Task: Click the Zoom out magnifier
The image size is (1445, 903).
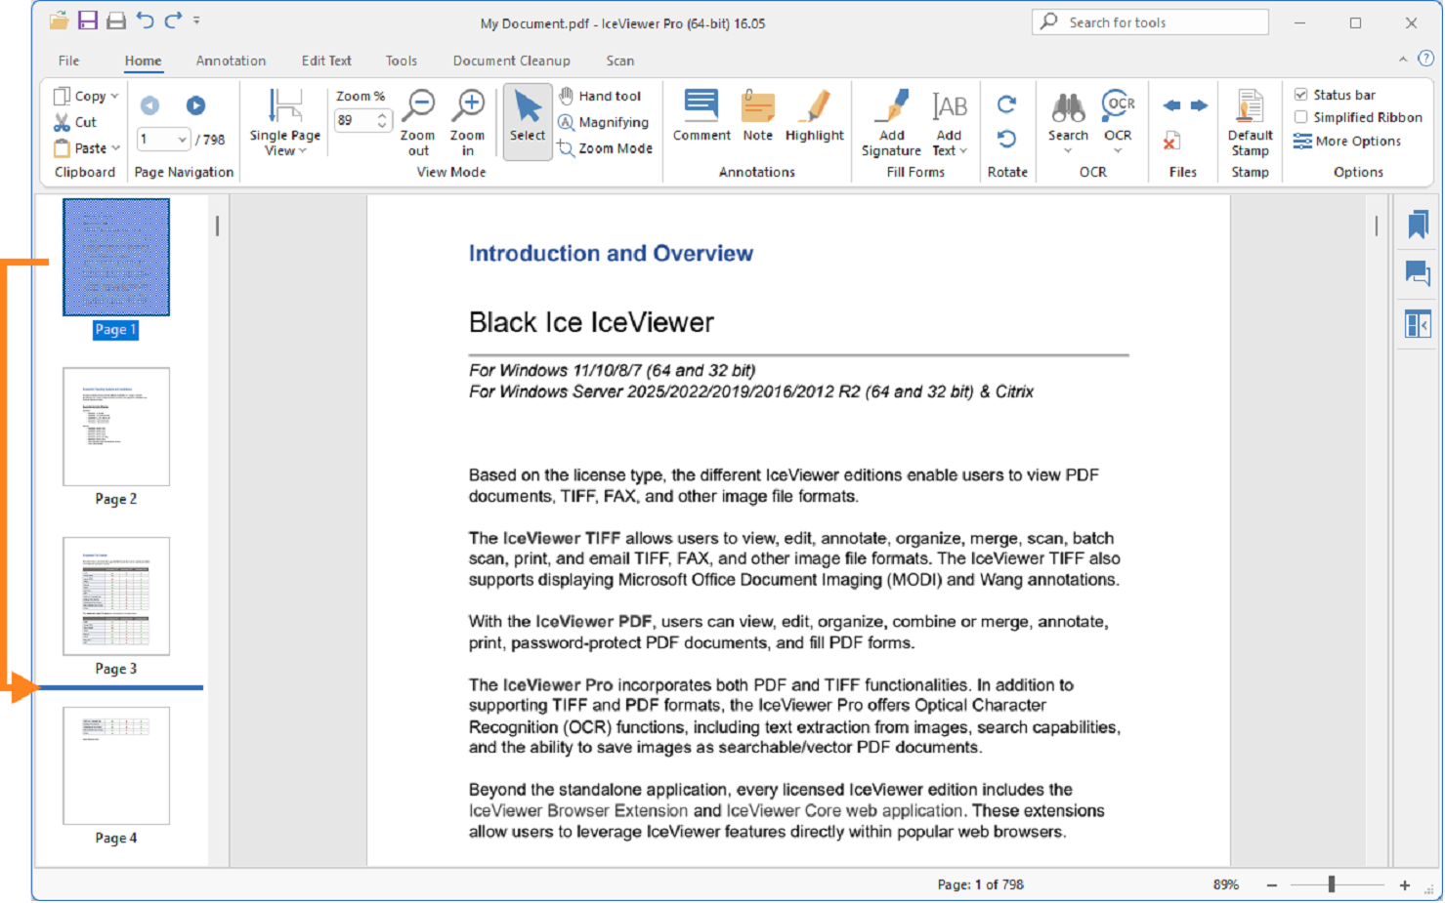Action: click(x=418, y=121)
